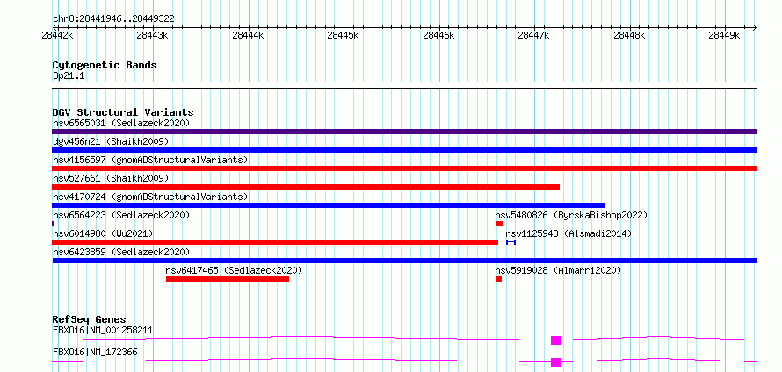
Task: Open nsv4156597 (gnomADStructuralVariants) label
Action: tap(150, 160)
